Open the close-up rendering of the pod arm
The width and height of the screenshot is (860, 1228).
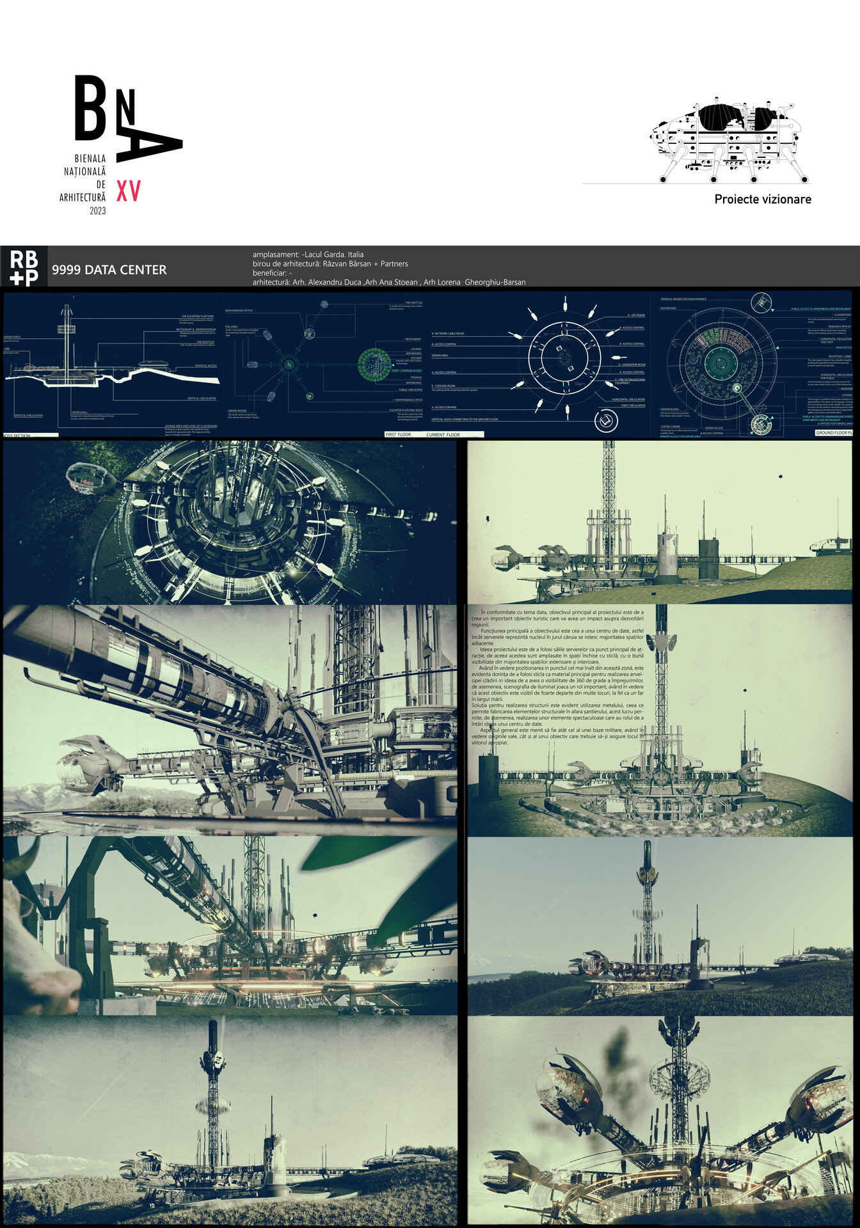pyautogui.click(x=230, y=720)
